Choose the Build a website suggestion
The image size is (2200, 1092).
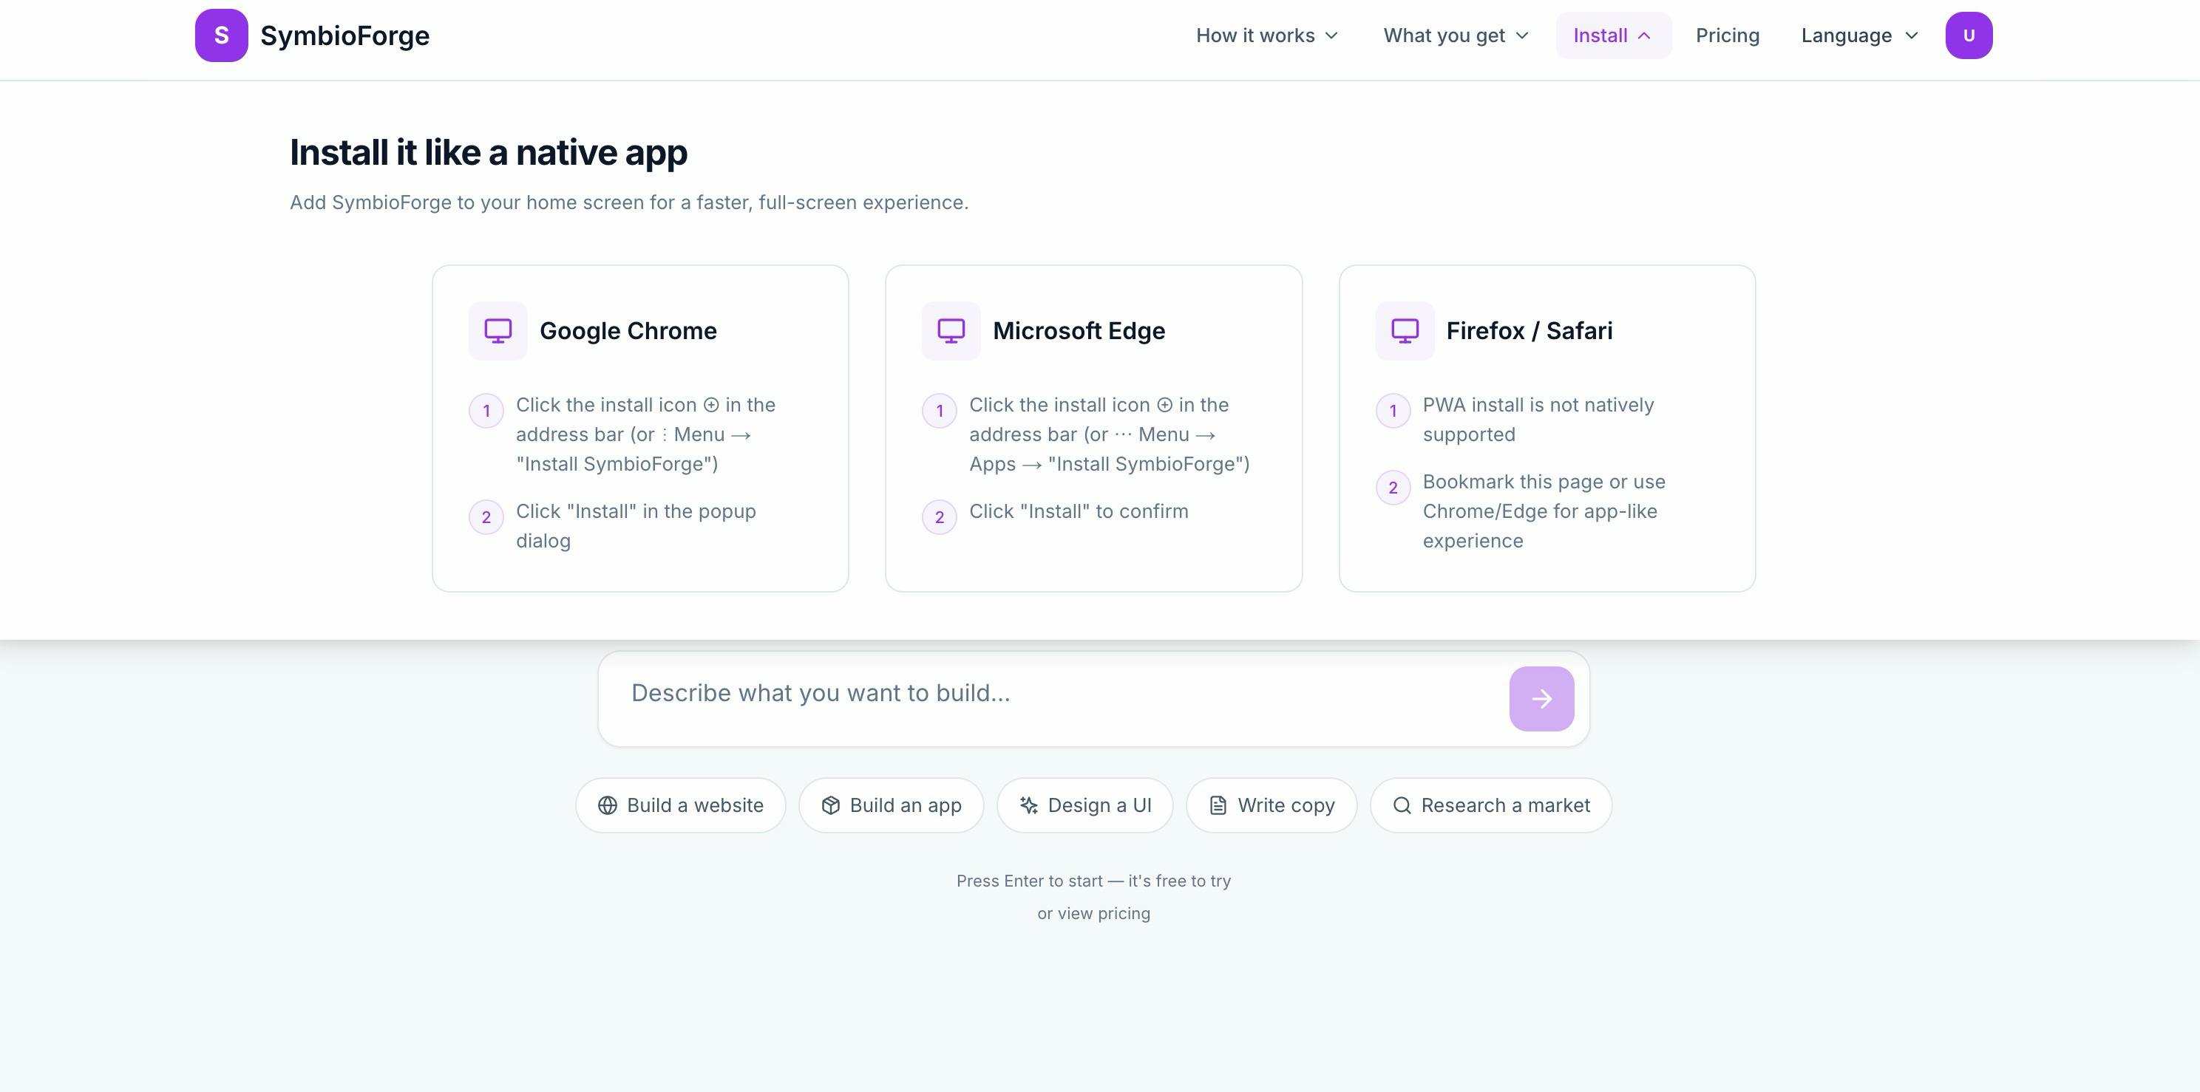coord(680,805)
